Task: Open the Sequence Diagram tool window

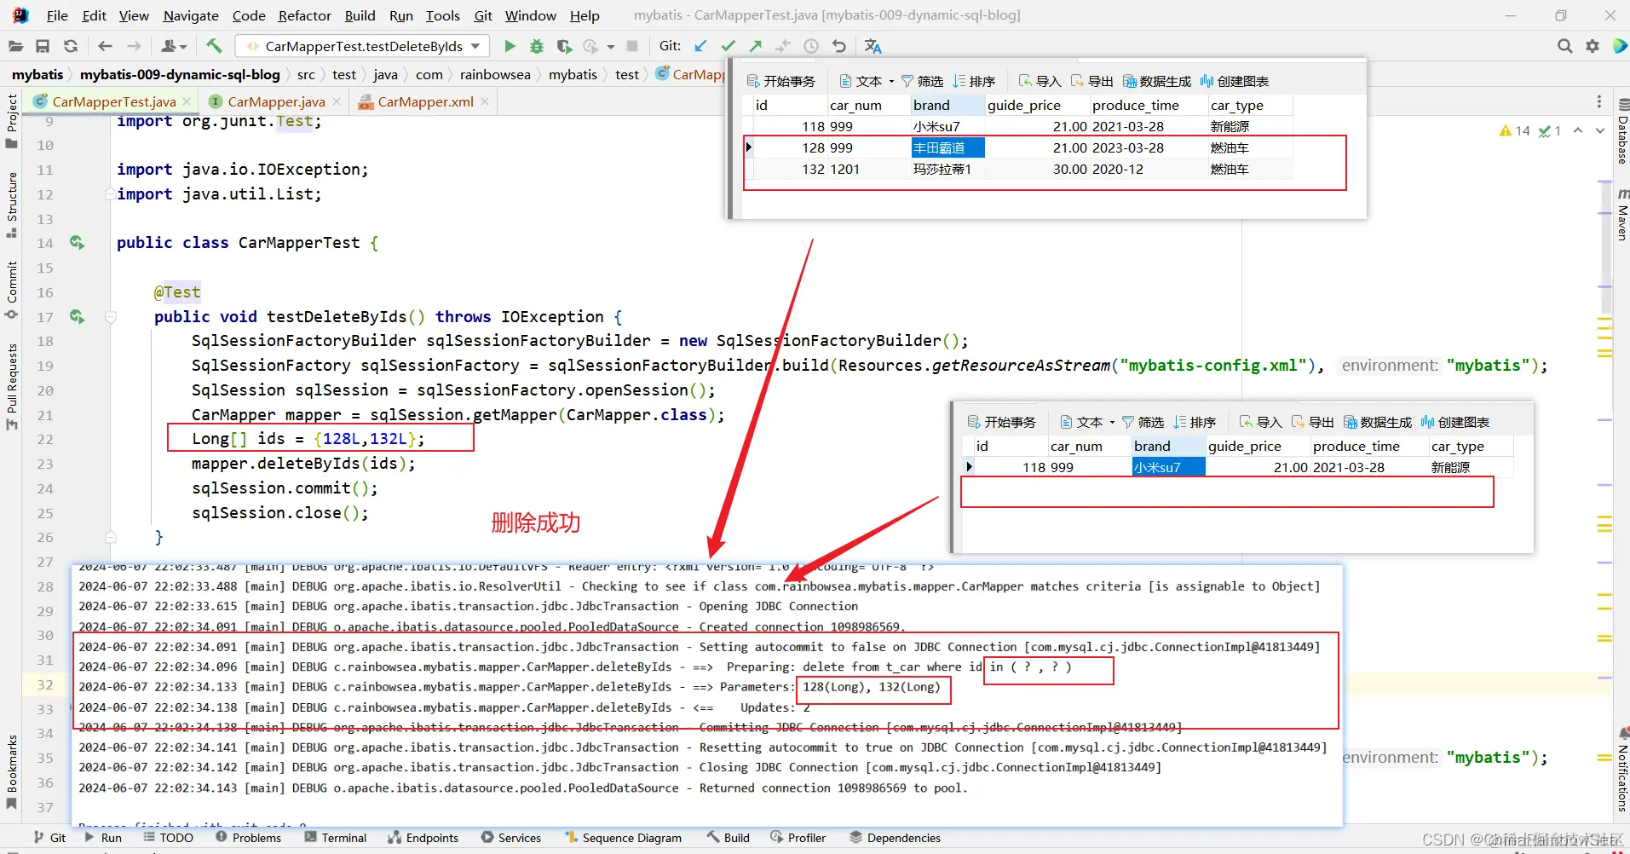Action: [x=623, y=838]
